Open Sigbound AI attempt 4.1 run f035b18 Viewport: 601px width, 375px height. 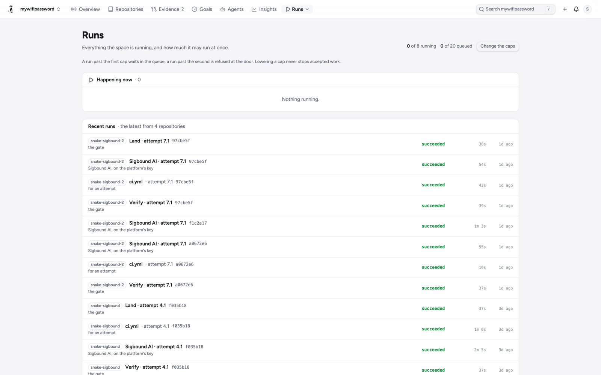coord(300,350)
